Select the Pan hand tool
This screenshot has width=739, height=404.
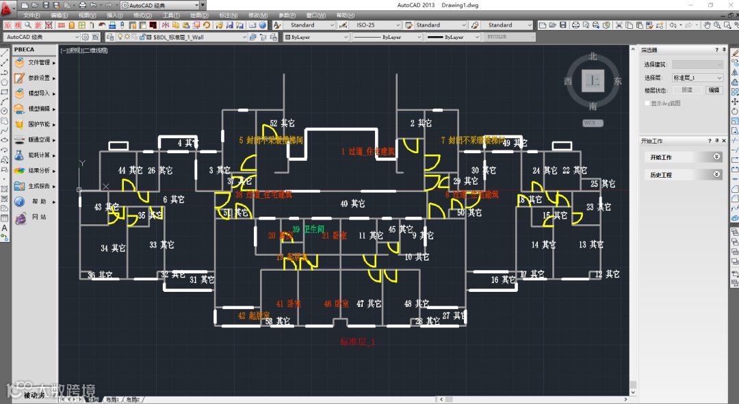[707, 25]
